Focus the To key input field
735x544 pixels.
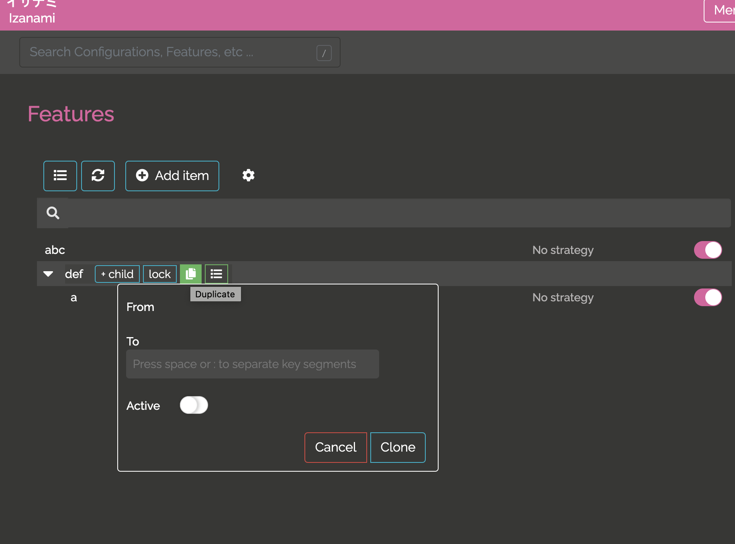tap(252, 364)
